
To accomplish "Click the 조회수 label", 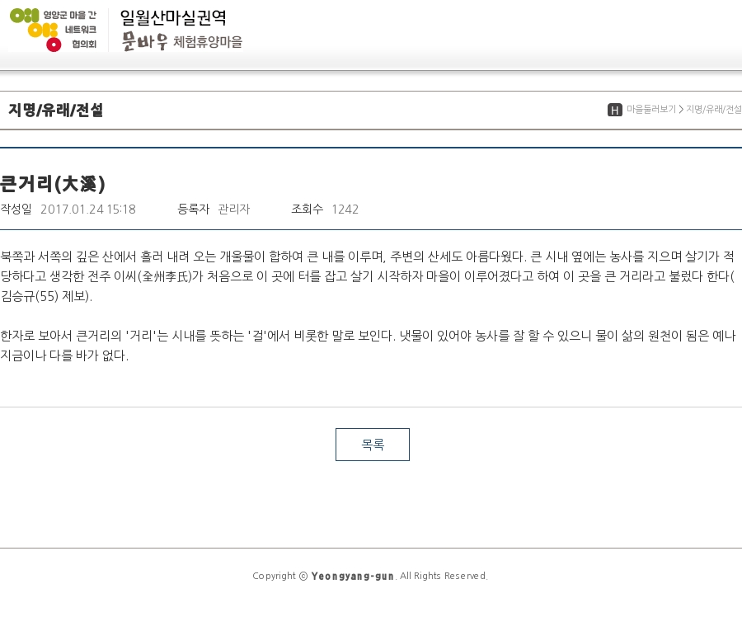I will [308, 209].
